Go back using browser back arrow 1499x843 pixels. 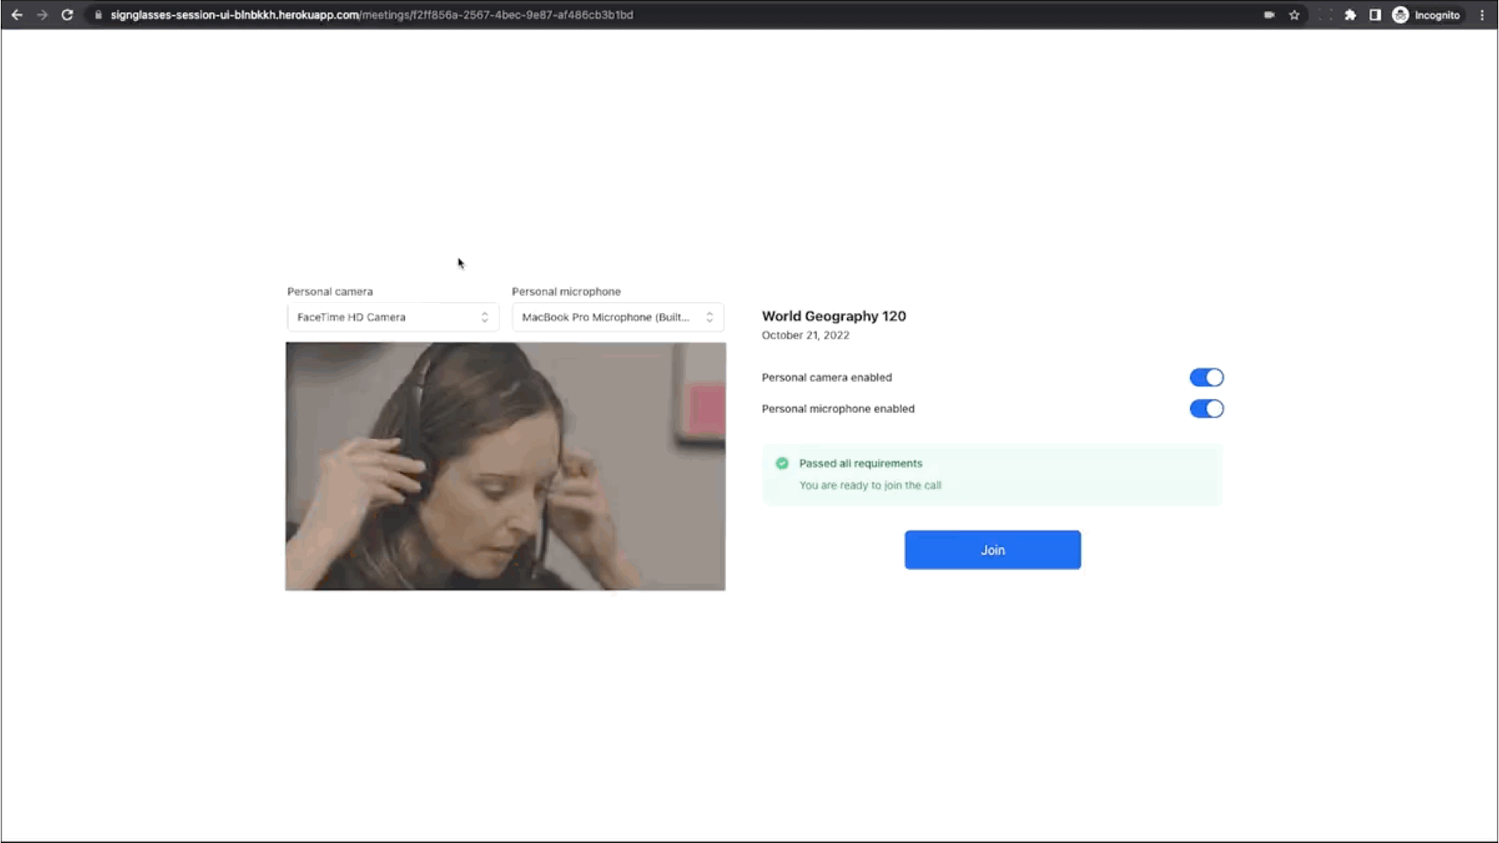pos(16,15)
